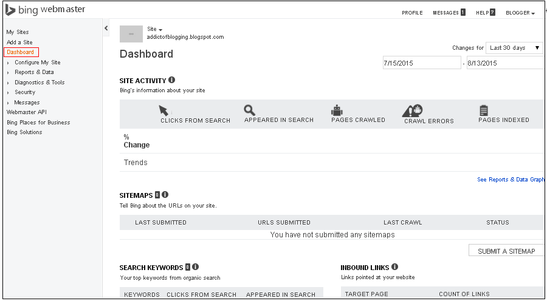547x301 pixels.
Task: Open the Last 30 days dropdown
Action: coord(514,48)
